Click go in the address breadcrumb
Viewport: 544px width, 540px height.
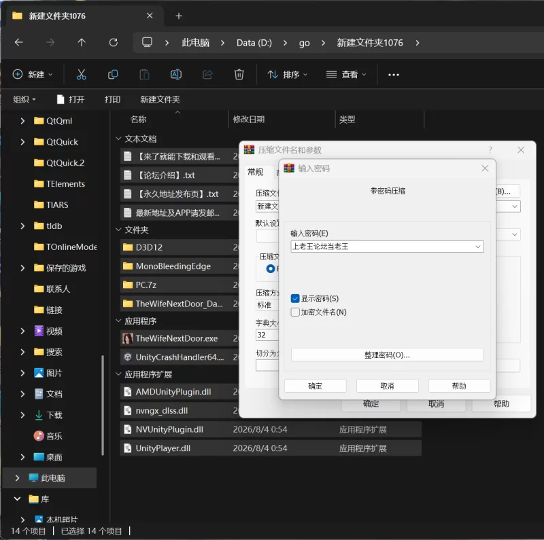[x=304, y=43]
